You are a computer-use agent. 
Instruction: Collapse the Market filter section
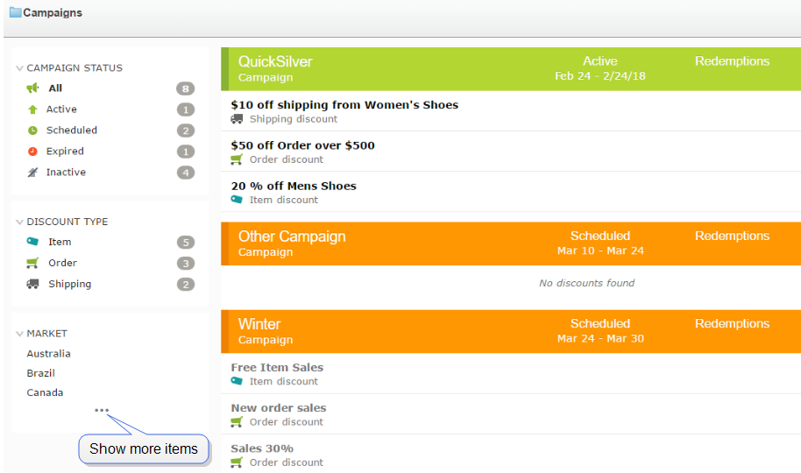[19, 334]
